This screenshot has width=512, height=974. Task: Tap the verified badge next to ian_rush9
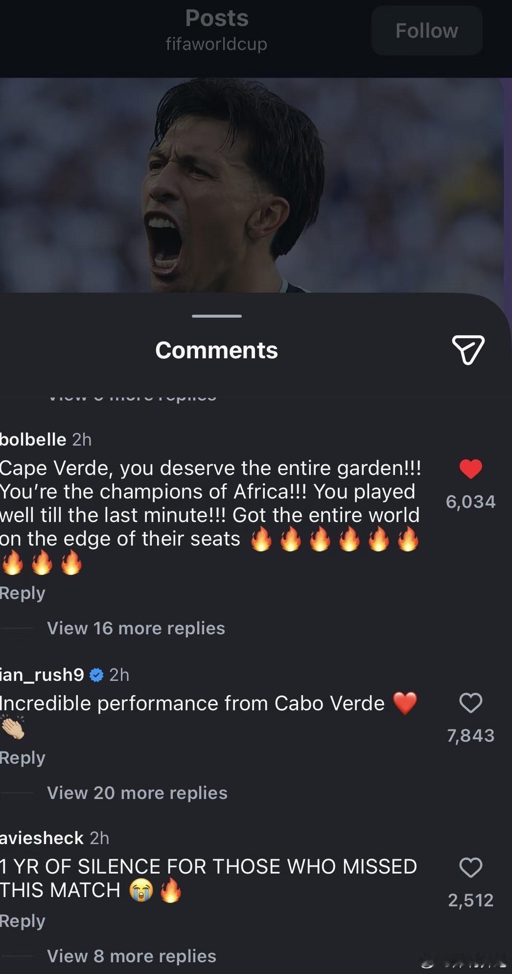(97, 675)
